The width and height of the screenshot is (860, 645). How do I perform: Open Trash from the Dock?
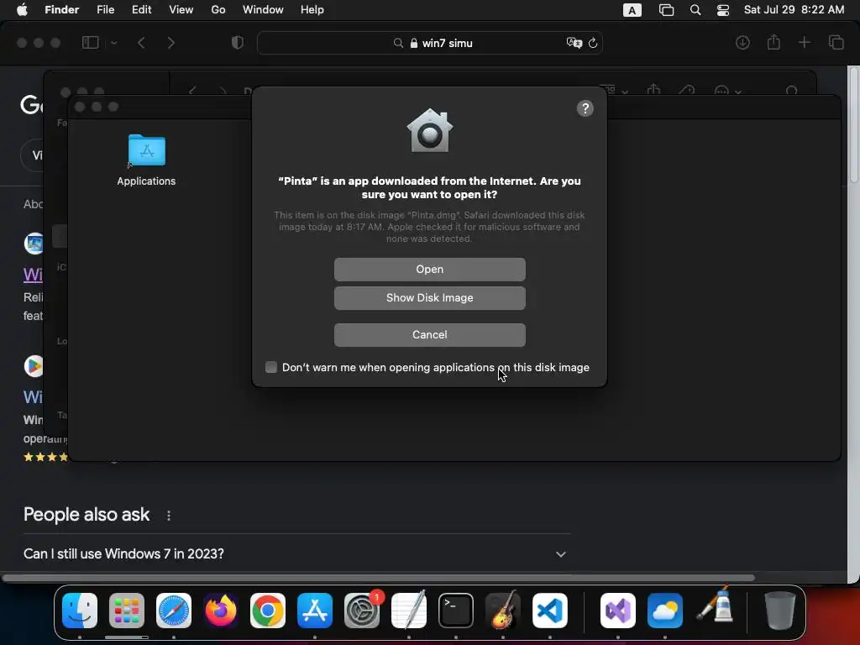tap(780, 611)
